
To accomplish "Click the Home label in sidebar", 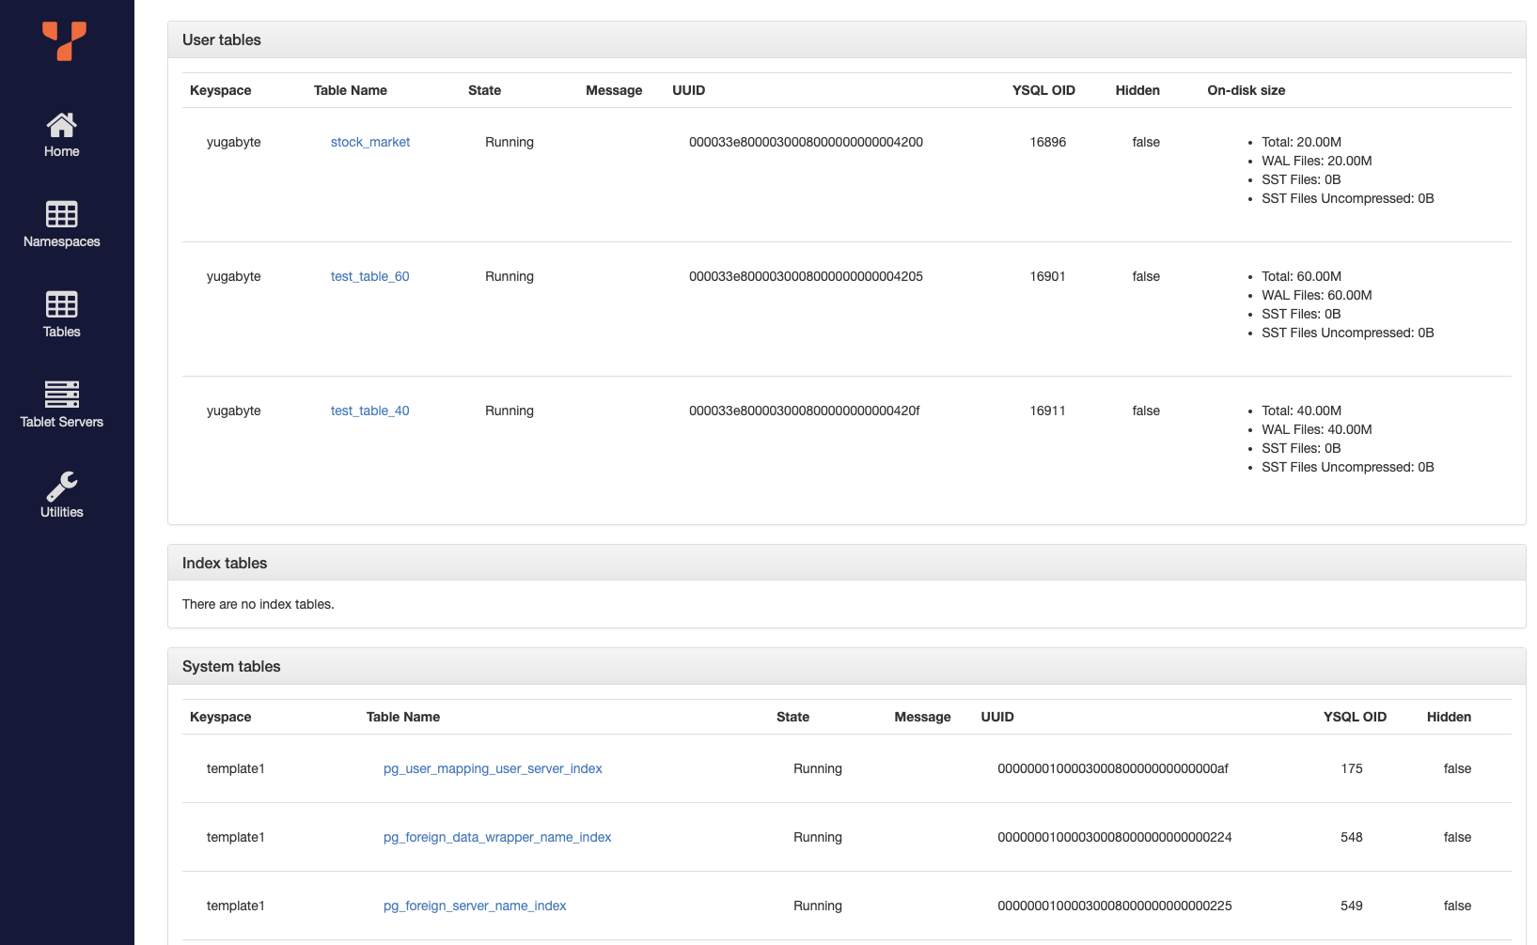I will (x=62, y=151).
